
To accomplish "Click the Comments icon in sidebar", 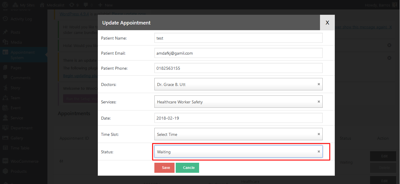I will coord(5,78).
